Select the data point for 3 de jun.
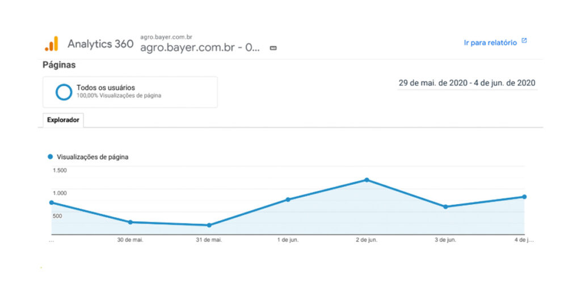This screenshot has height=300, width=581. click(445, 207)
